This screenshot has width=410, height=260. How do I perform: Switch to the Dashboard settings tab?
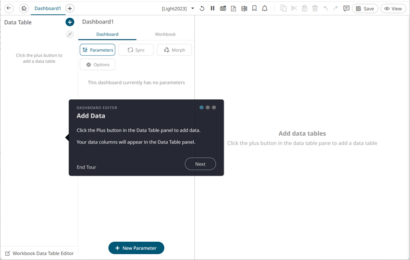(x=107, y=34)
